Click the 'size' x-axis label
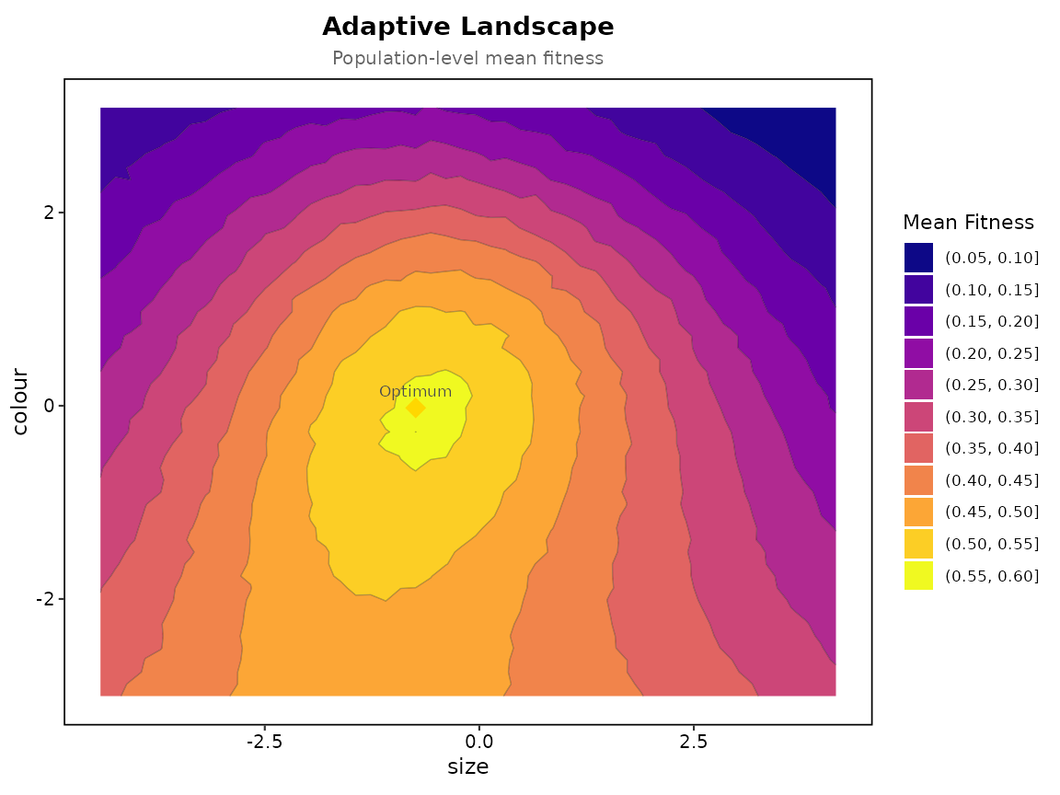 467,766
